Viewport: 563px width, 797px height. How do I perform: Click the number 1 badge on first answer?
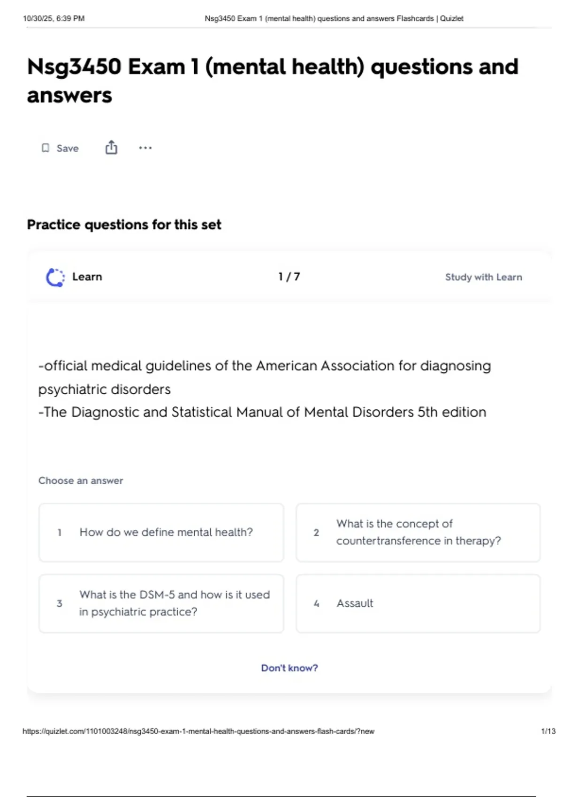pyautogui.click(x=60, y=533)
